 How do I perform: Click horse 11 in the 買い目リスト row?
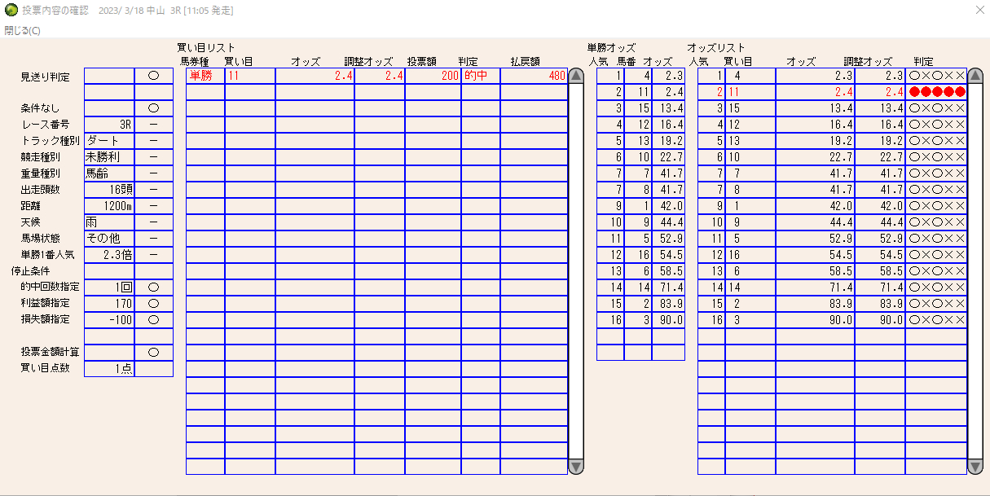tap(250, 76)
